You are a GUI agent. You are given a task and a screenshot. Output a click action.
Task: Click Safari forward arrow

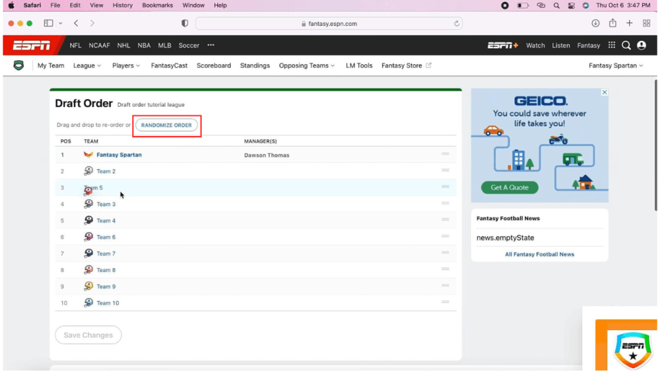(92, 23)
